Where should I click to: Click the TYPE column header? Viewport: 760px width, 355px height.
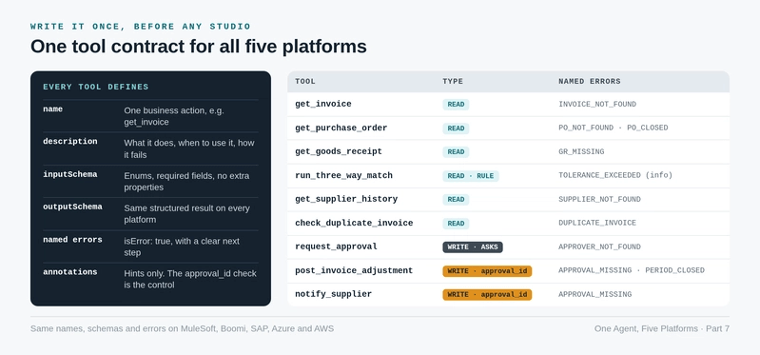453,82
